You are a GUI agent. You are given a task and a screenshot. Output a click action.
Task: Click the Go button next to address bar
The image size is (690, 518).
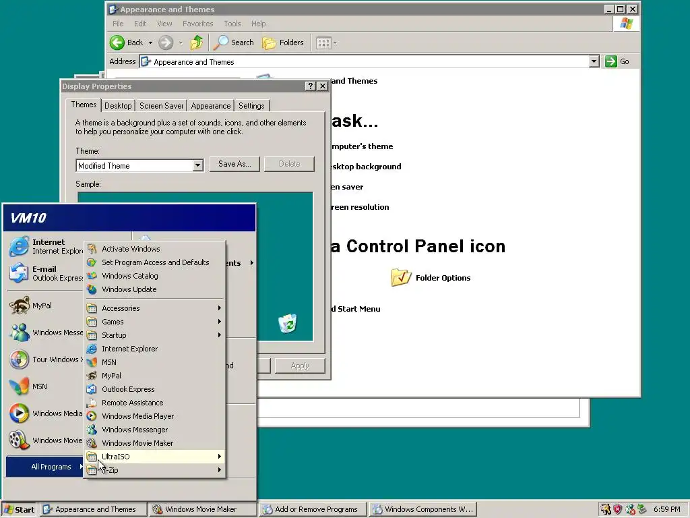pos(617,61)
